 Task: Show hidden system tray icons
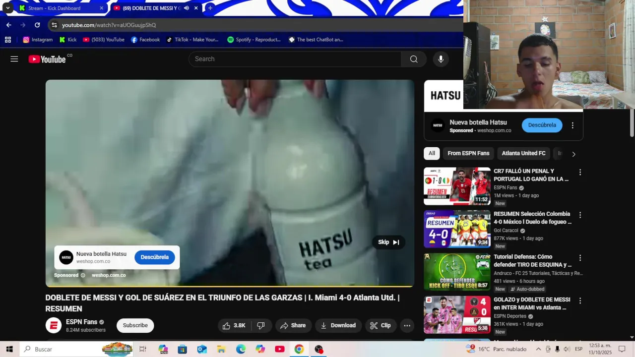point(538,349)
